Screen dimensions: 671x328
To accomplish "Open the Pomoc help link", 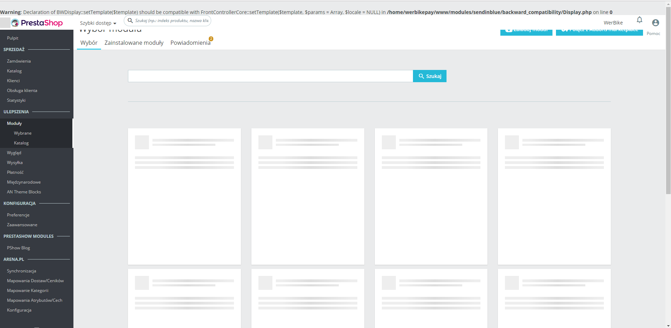I will pyautogui.click(x=653, y=33).
